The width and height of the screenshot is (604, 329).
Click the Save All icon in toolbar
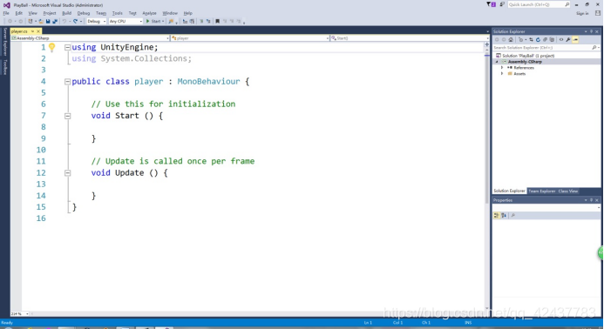point(55,21)
